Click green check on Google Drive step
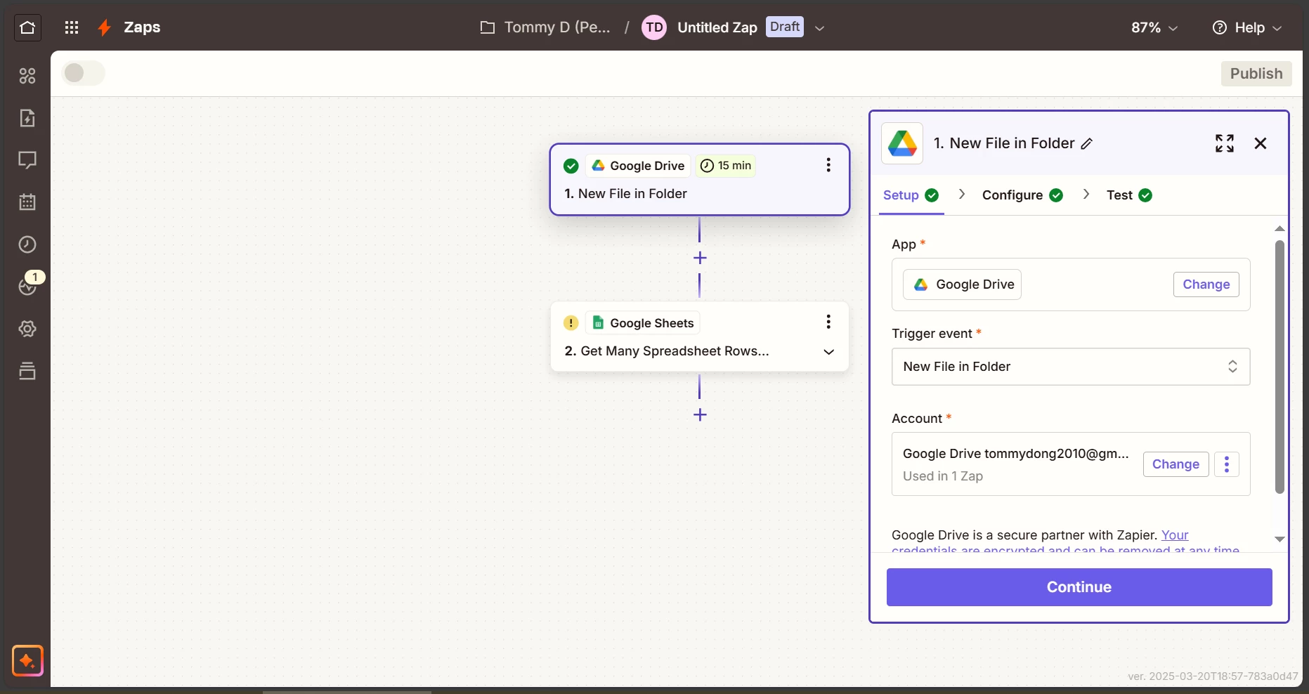Viewport: 1309px width, 694px height. 571,166
